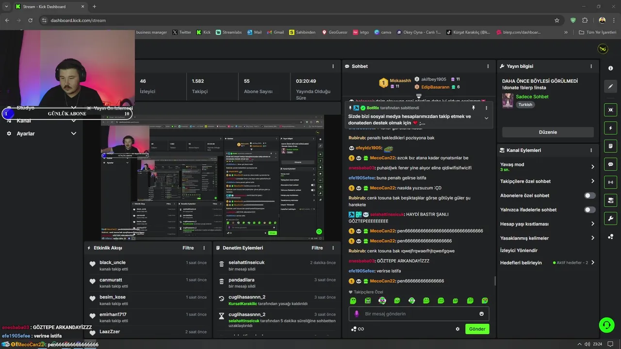Viewport: 621px width, 349px height.
Task: Click the pin icon on BotRix message
Action: click(474, 108)
